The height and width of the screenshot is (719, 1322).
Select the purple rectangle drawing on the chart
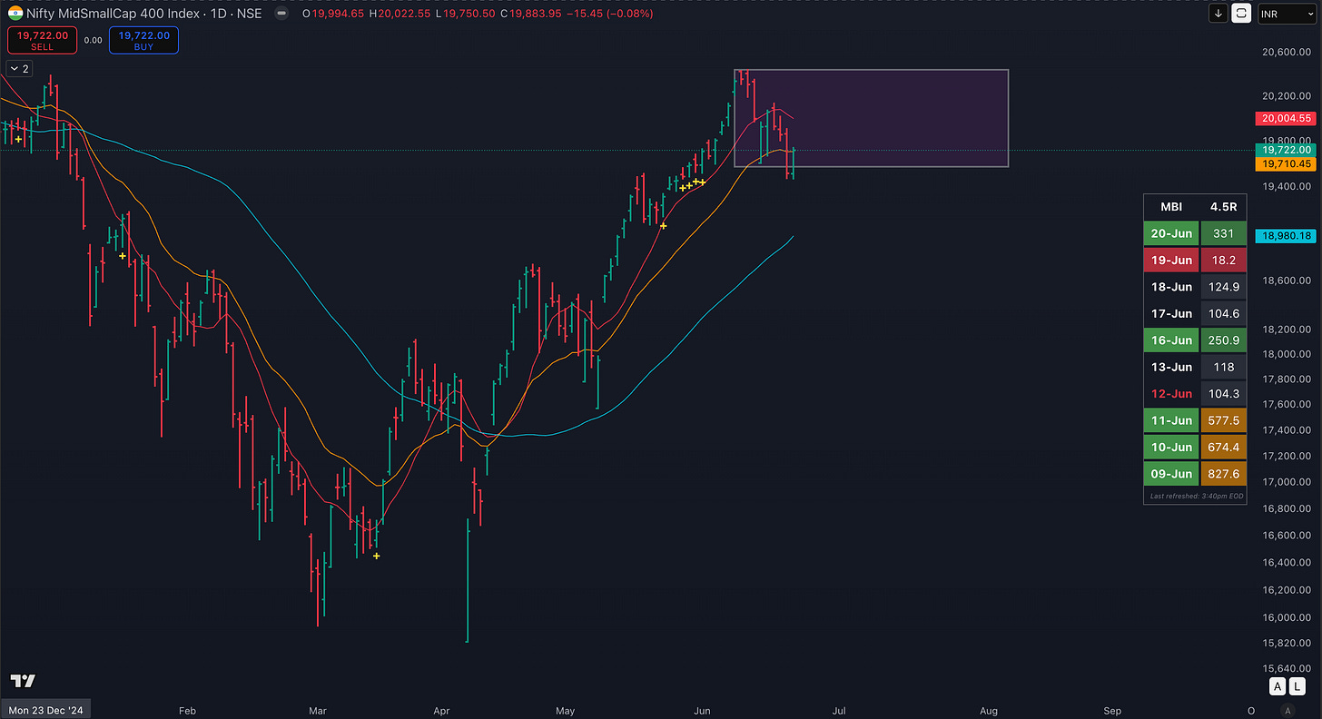[872, 118]
